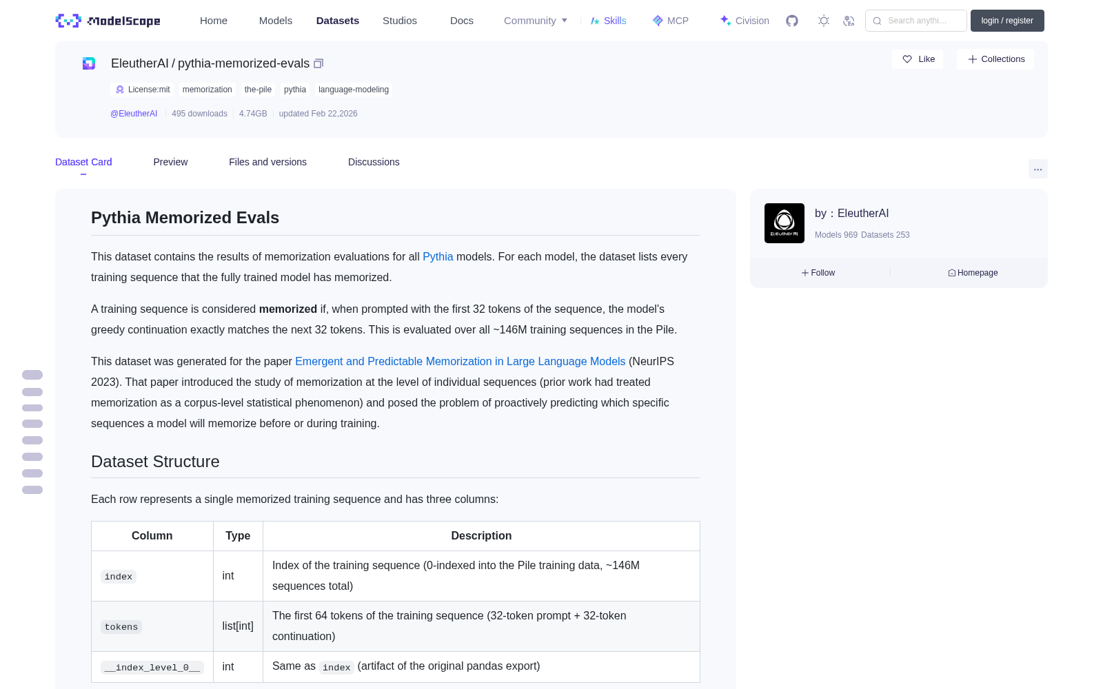Add dataset to Collections
1103x689 pixels.
coord(995,59)
